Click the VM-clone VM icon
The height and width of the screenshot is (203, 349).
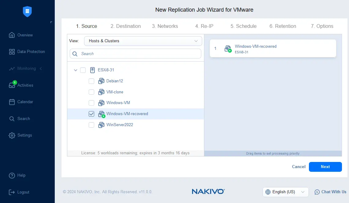pyautogui.click(x=101, y=92)
